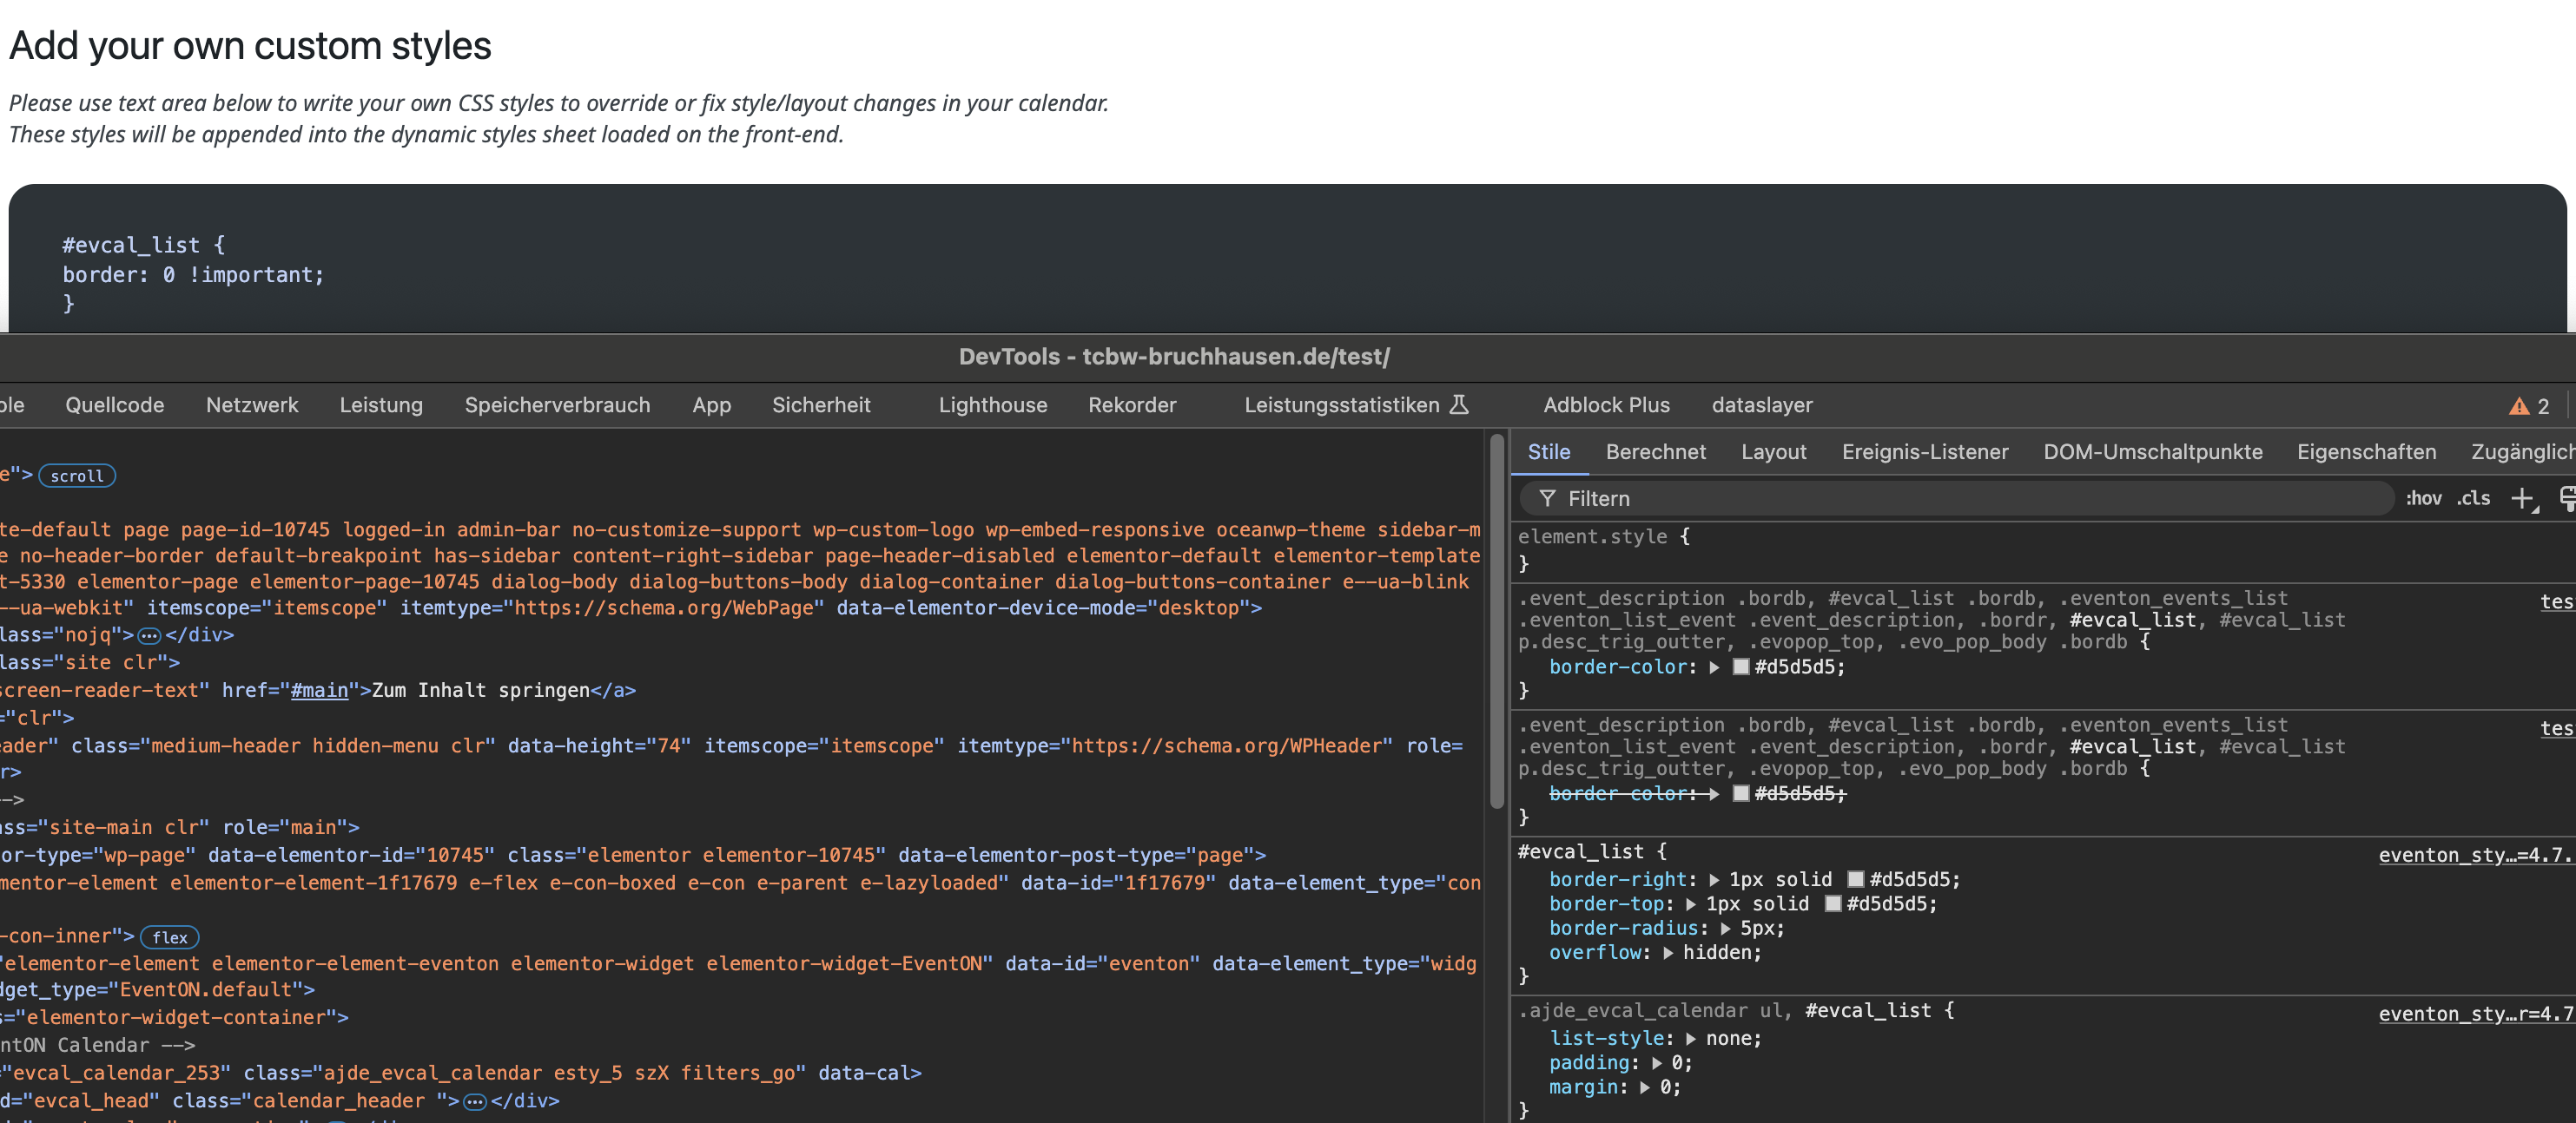
Task: Open border-top color swatch
Action: (x=1833, y=904)
